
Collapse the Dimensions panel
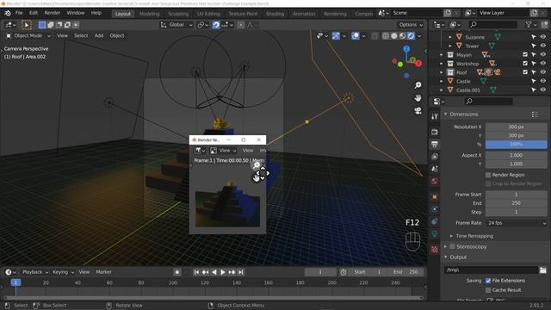(463, 115)
